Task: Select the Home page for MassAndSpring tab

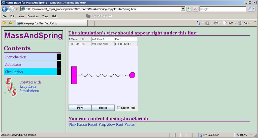Action: pos(51,23)
